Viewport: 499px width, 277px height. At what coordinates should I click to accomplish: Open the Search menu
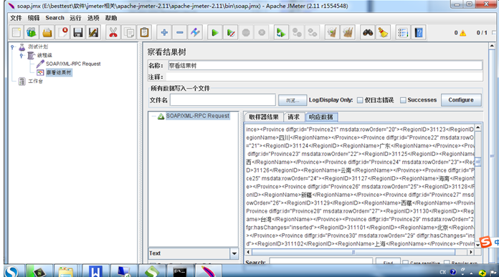54,18
